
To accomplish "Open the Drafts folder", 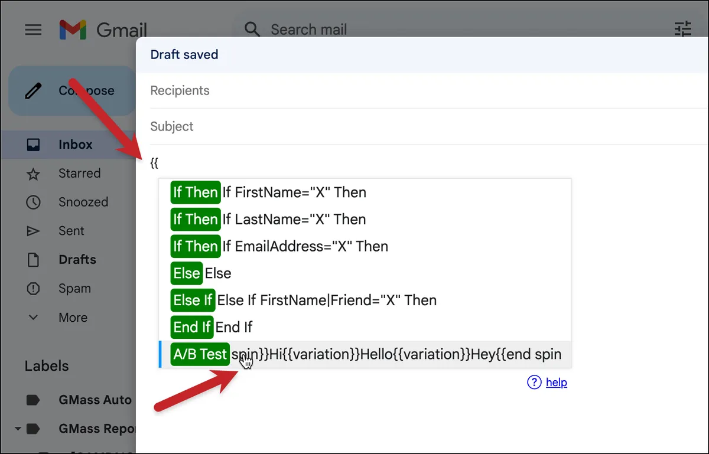I will point(77,259).
